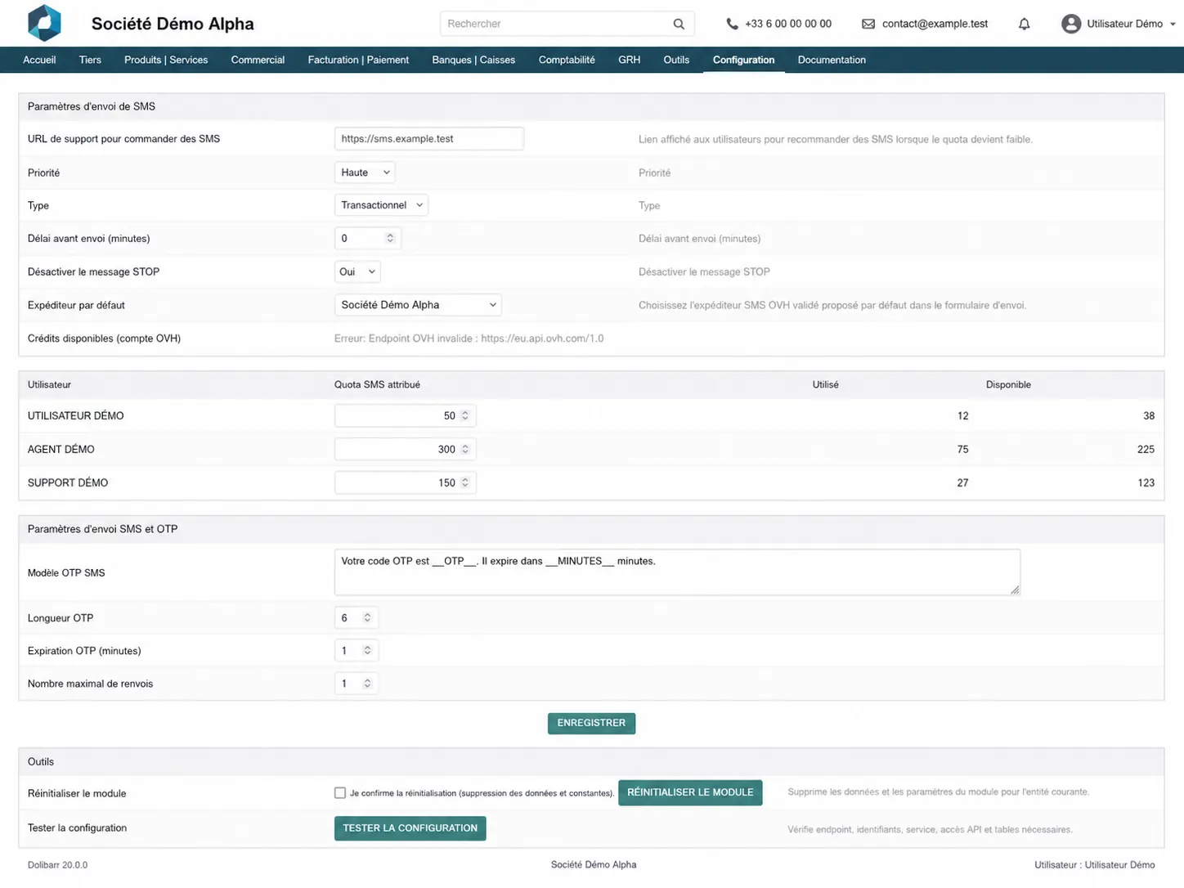1184x888 pixels.
Task: Click into the Modèle OTP SMS textarea
Action: coord(677,572)
